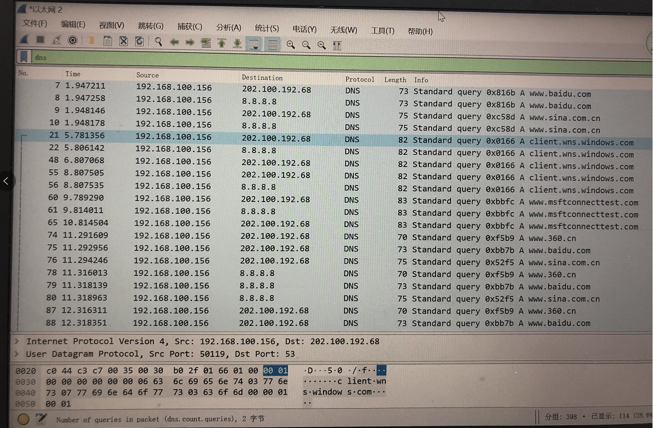Find a packet with magnifier icon
The width and height of the screenshot is (653, 428).
click(158, 42)
